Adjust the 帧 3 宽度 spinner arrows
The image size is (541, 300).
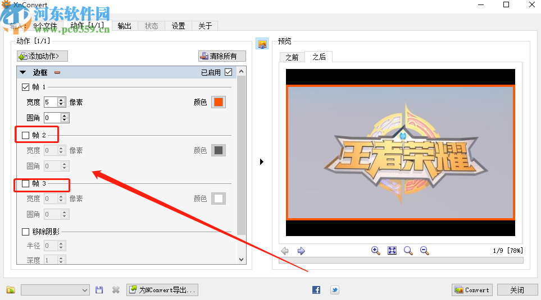[x=61, y=199]
